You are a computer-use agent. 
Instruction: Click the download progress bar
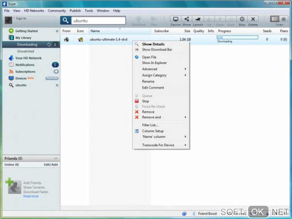pyautogui.click(x=237, y=38)
